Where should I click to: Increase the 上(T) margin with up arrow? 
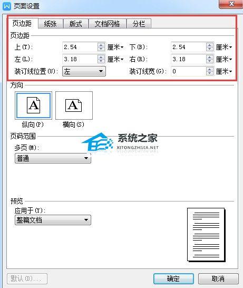(101, 45)
